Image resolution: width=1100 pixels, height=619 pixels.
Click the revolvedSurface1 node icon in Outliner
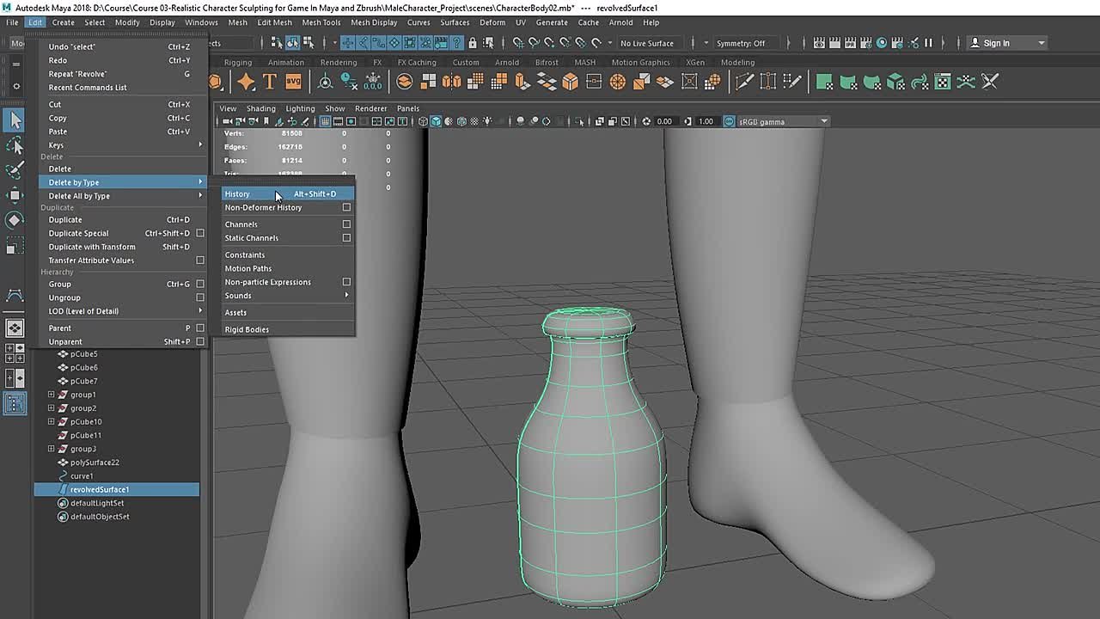click(63, 489)
